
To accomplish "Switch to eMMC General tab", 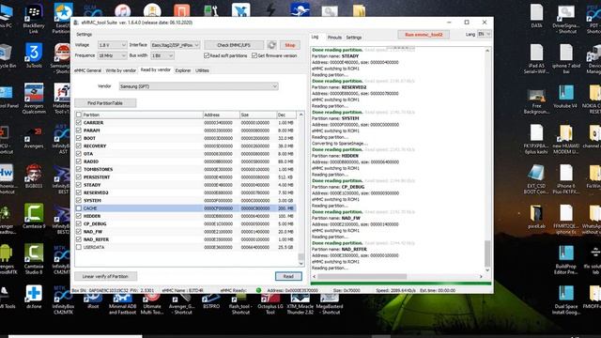I will [87, 70].
